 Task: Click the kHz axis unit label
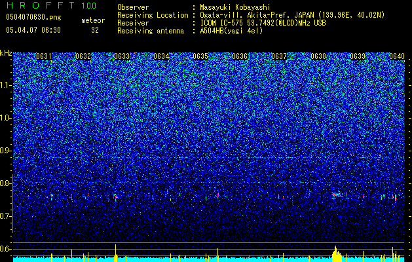click(x=6, y=53)
